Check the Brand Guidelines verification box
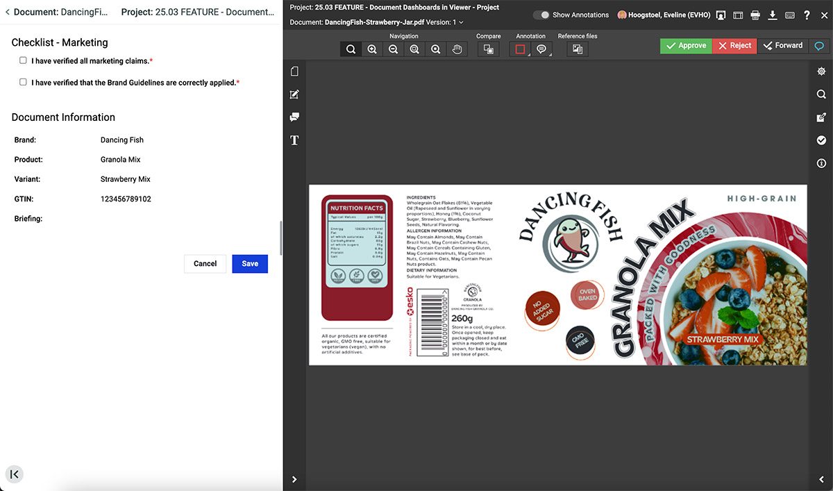Screen dimensions: 833x491 pyautogui.click(x=23, y=82)
